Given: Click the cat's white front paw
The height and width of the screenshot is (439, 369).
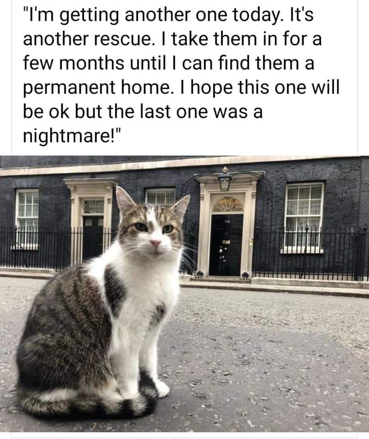Looking at the screenshot, I should 162,389.
